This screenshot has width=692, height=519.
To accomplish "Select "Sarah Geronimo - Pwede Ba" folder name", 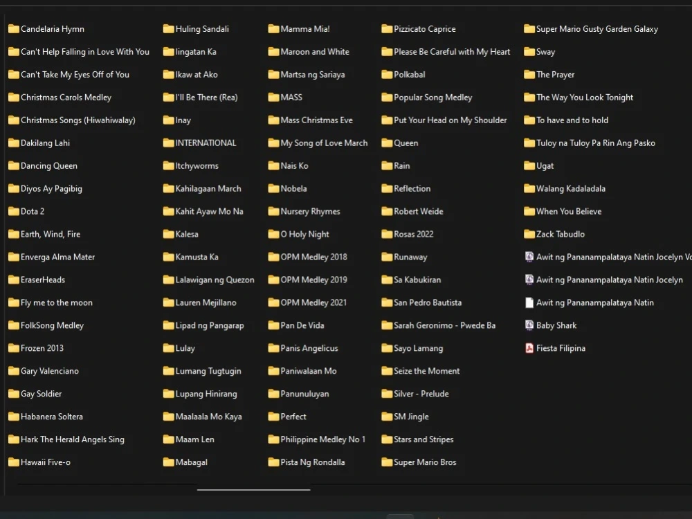I will pos(444,325).
